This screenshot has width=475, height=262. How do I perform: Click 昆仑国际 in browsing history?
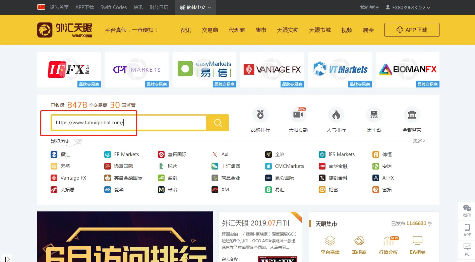(284, 178)
